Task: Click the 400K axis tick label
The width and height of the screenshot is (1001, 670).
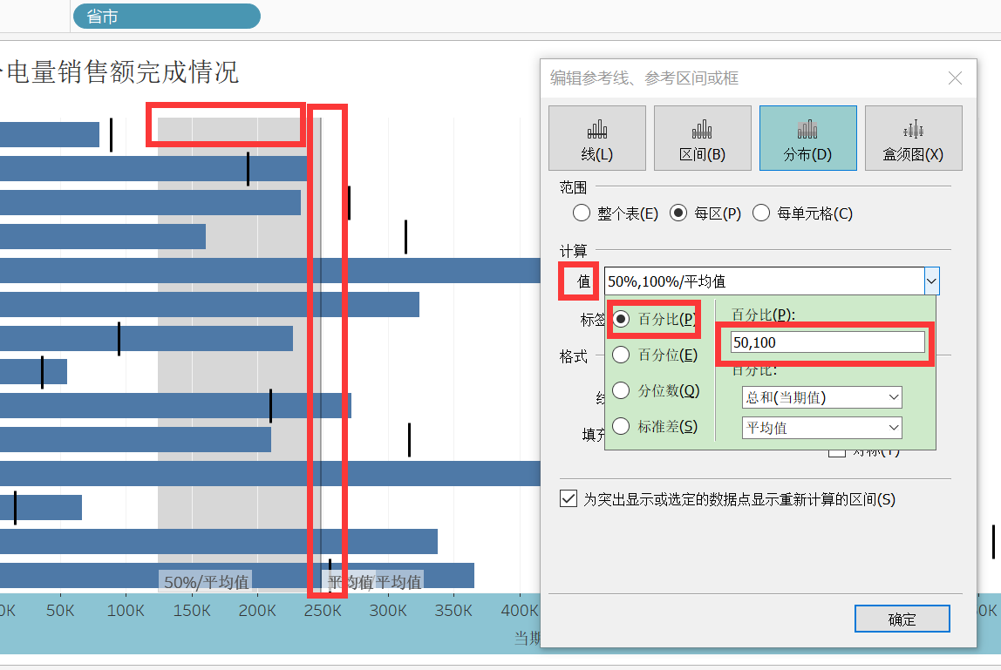Action: pos(520,611)
